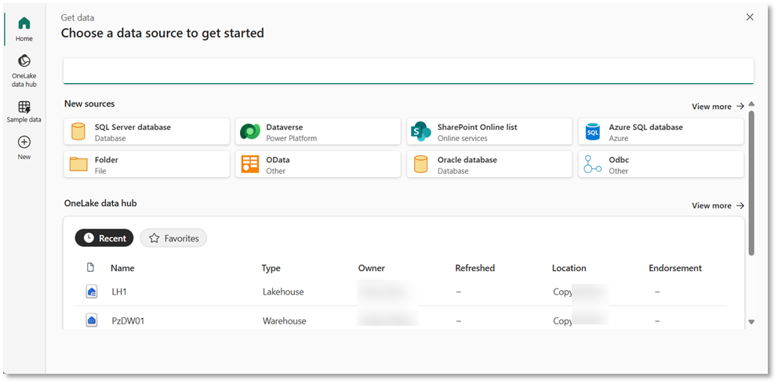Click the vertical scrollbar thumb
The width and height of the screenshot is (778, 384).
tap(751, 183)
